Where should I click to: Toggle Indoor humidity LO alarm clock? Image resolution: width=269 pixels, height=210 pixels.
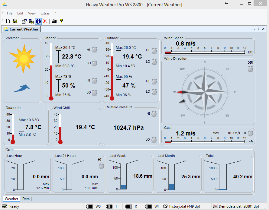[x=94, y=93]
